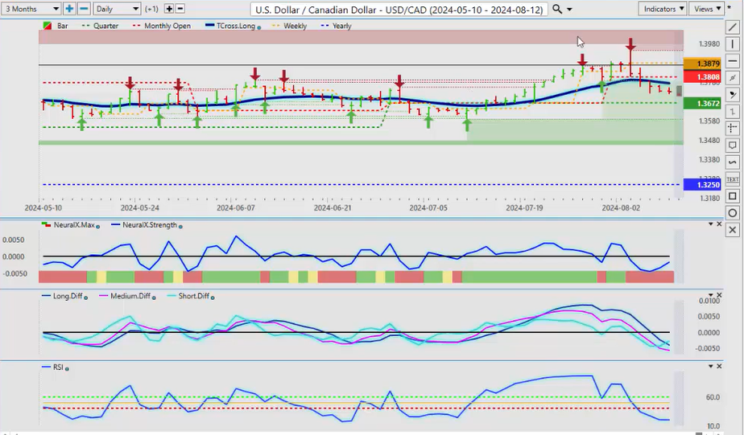Click the USD/CAD symbol title field
The width and height of the screenshot is (744, 435).
[x=399, y=9]
